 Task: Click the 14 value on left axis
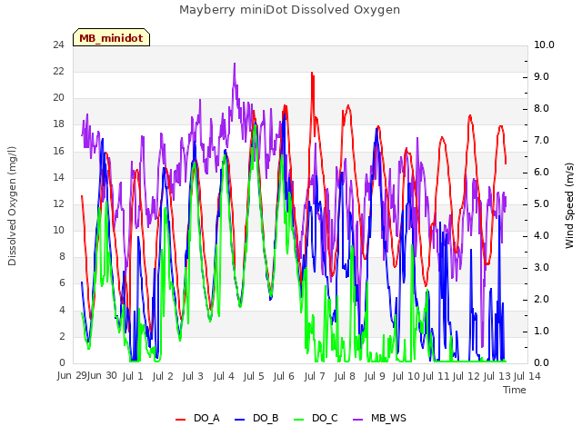coord(58,178)
